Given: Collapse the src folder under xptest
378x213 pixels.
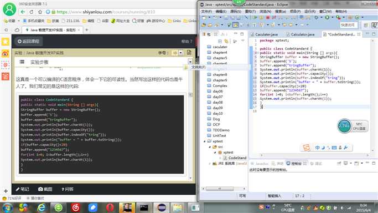Looking at the screenshot, I should [210, 147].
